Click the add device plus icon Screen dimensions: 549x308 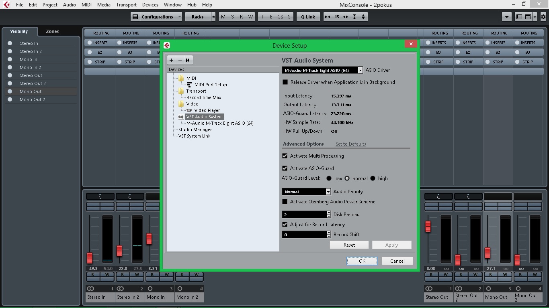[171, 60]
